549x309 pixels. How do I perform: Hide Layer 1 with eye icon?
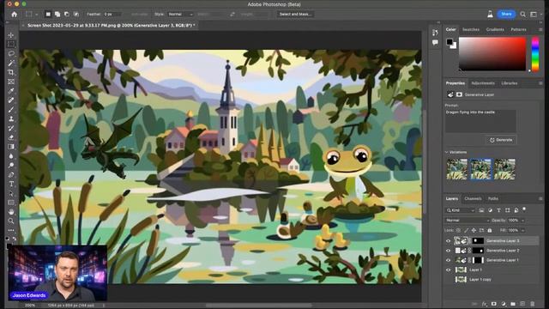pyautogui.click(x=448, y=270)
